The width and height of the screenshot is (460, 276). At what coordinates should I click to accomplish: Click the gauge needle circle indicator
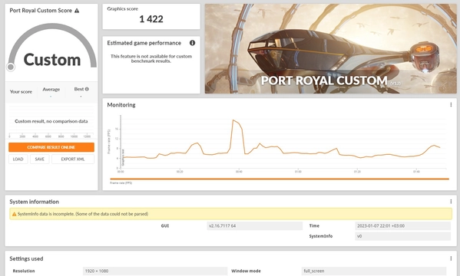click(x=11, y=67)
